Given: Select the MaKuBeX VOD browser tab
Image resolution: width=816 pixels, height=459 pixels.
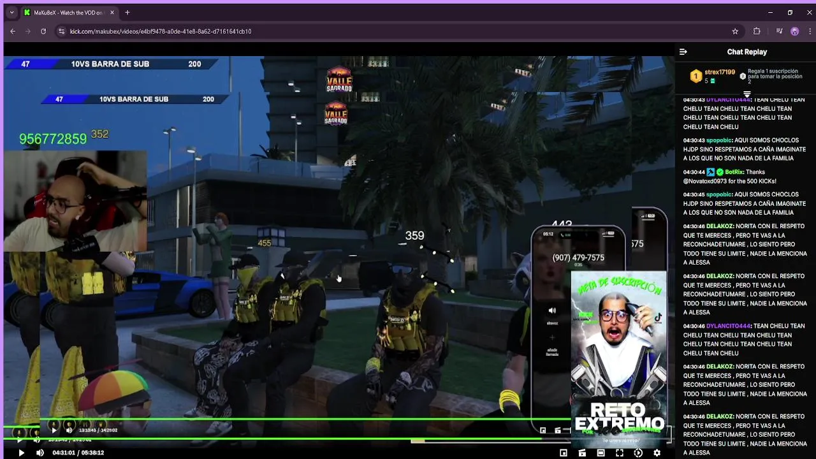Looking at the screenshot, I should click(x=68, y=12).
